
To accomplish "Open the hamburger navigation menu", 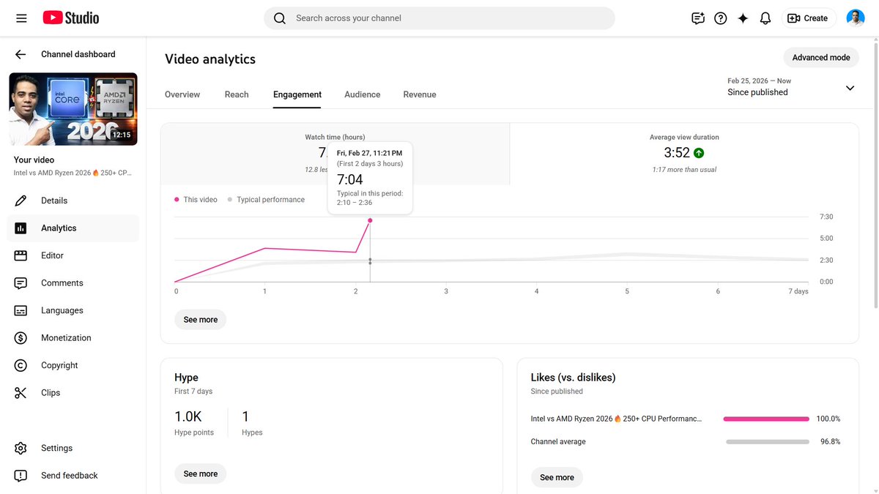I will (x=21, y=18).
